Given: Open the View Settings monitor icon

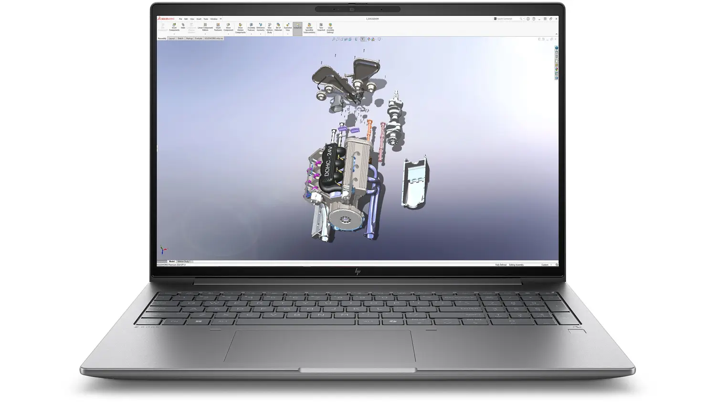Looking at the screenshot, I should click(x=379, y=39).
